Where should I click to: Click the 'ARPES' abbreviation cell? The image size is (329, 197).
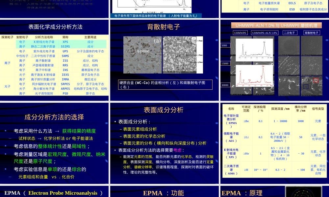(65, 89)
